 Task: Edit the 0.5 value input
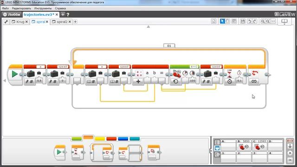tap(39, 81)
